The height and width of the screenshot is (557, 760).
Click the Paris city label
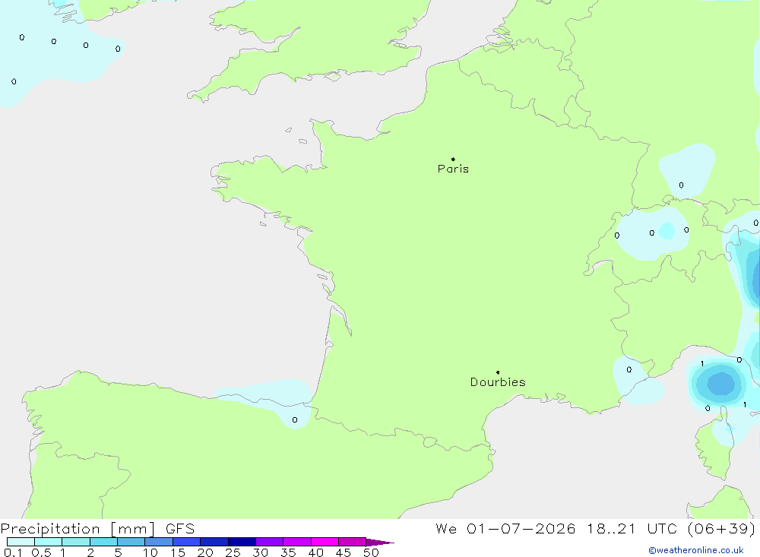coord(453,169)
